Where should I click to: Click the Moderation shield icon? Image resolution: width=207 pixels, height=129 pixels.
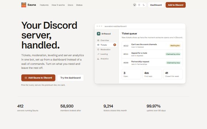tap(98, 50)
